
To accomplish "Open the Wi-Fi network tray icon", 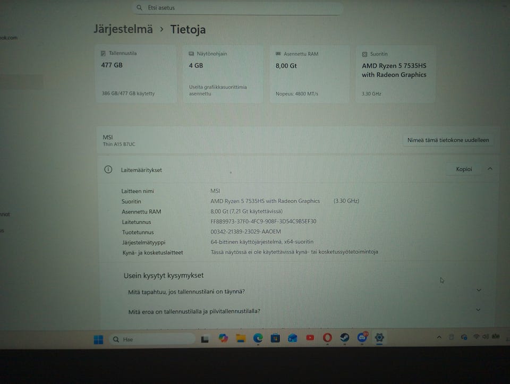I will tap(476, 337).
